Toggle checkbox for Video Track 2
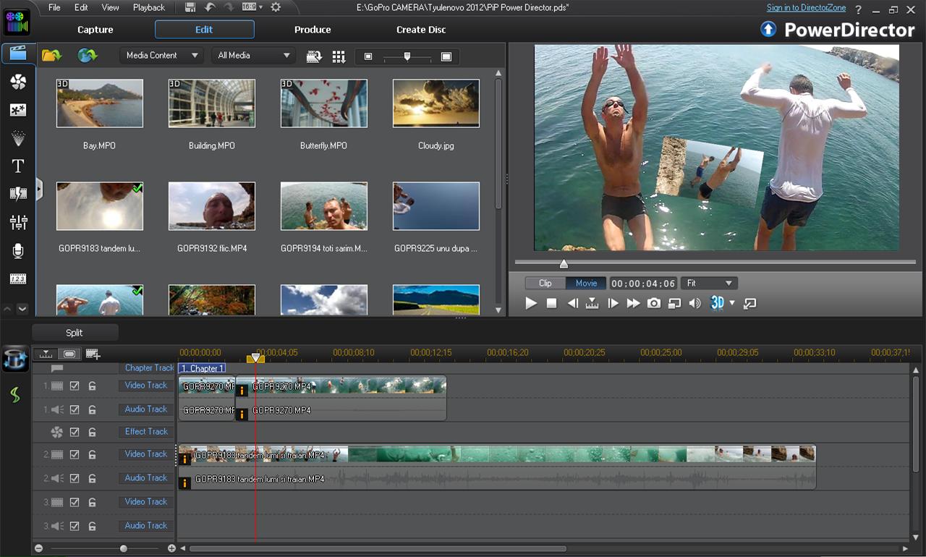926x557 pixels. 75,454
